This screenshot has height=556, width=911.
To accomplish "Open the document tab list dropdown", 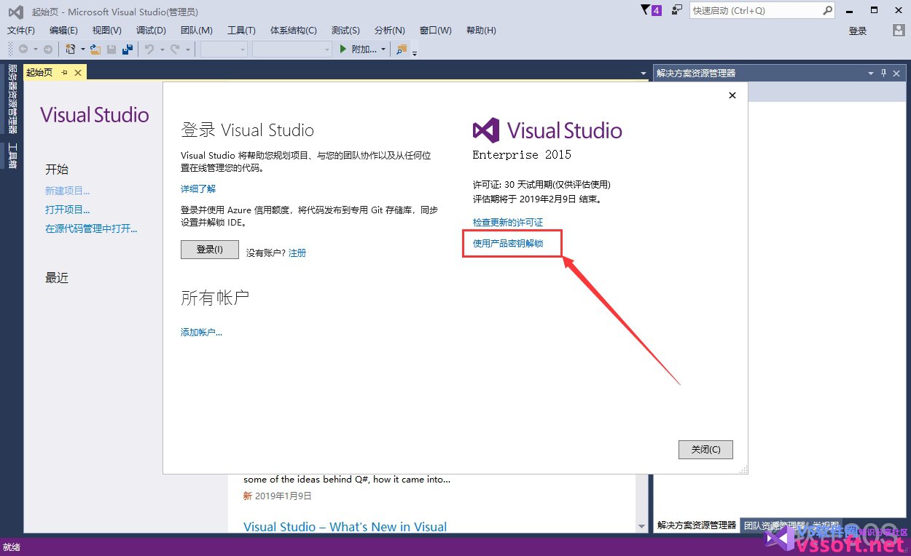I will pos(643,74).
